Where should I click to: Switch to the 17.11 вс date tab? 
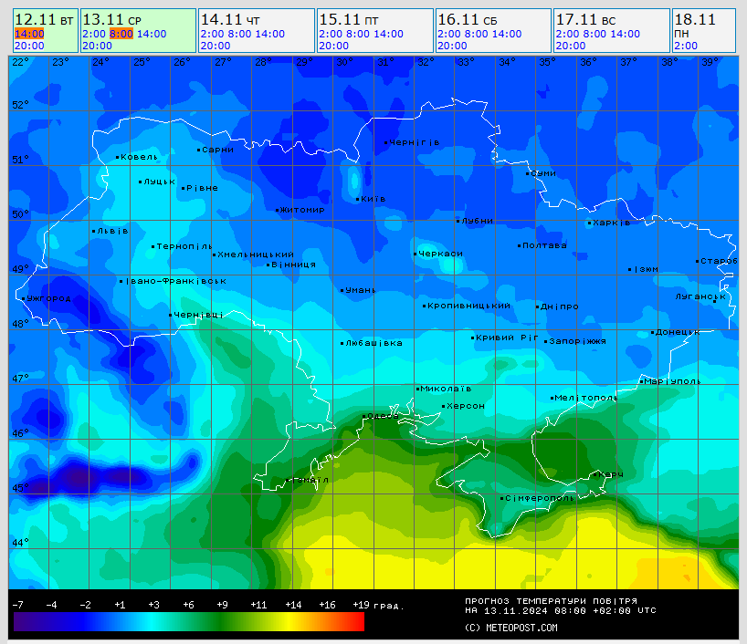click(586, 19)
